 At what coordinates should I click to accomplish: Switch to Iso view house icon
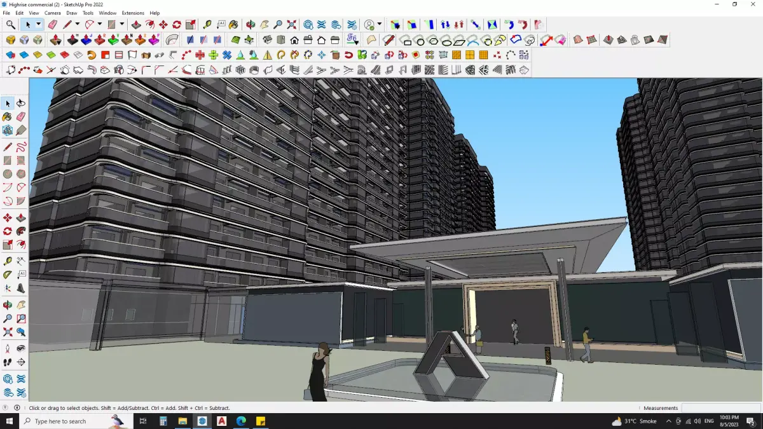pyautogui.click(x=267, y=40)
